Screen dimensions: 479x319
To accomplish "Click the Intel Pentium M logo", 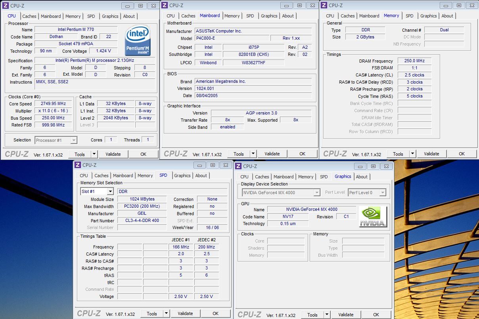I will pyautogui.click(x=138, y=41).
